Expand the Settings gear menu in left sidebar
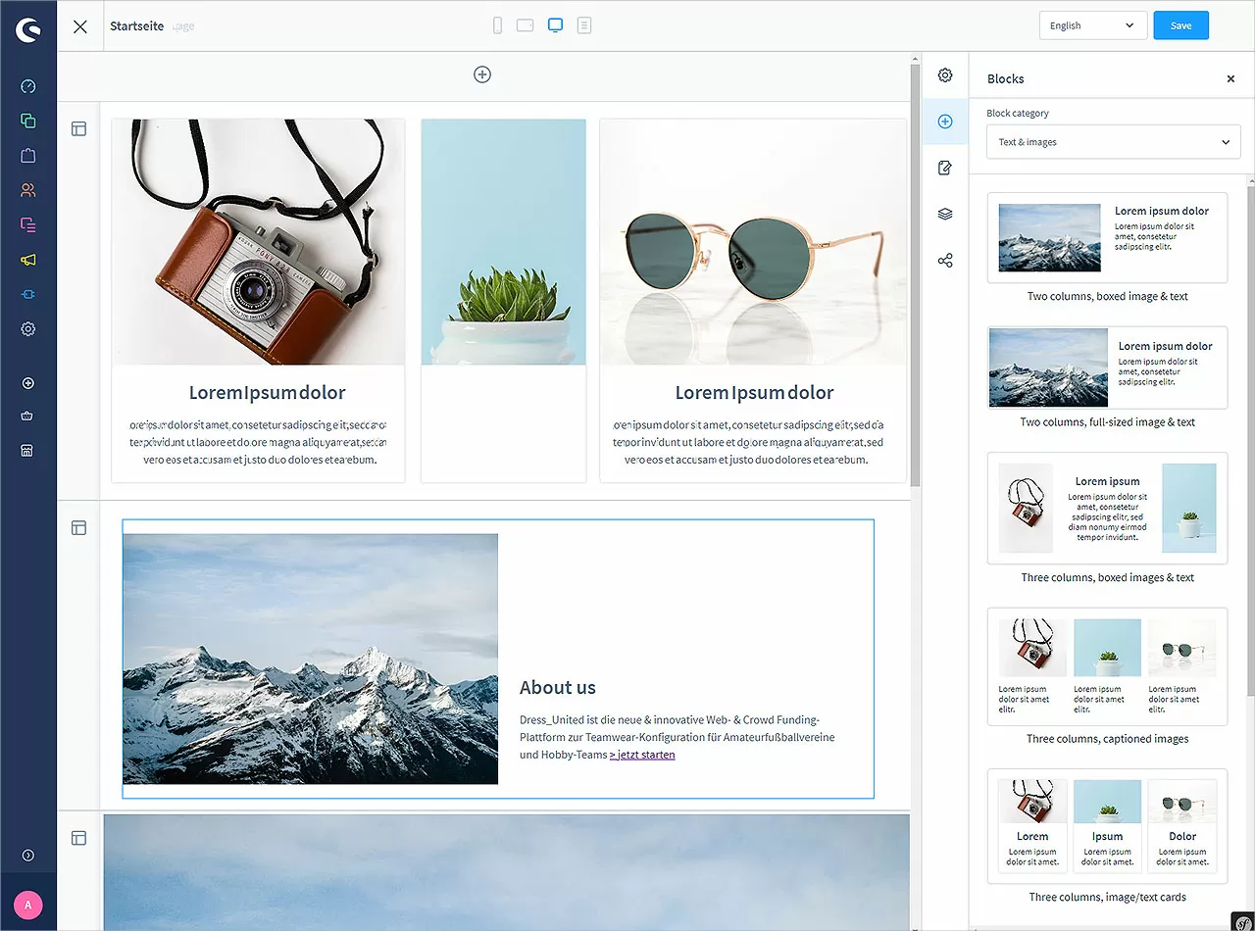Viewport: 1255px width, 931px height. (x=28, y=328)
